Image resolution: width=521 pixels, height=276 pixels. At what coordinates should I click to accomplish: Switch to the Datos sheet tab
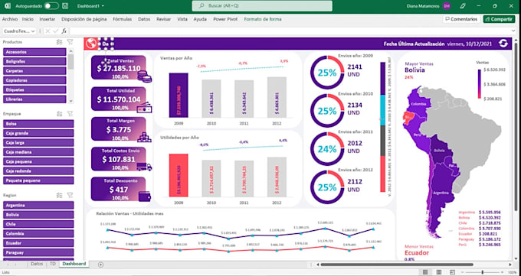pos(37,264)
